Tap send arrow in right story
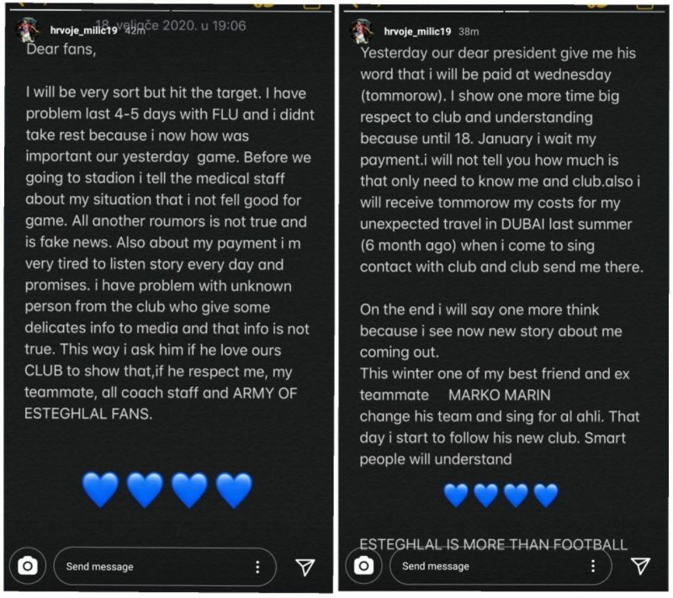The width and height of the screenshot is (673, 598). (x=640, y=566)
